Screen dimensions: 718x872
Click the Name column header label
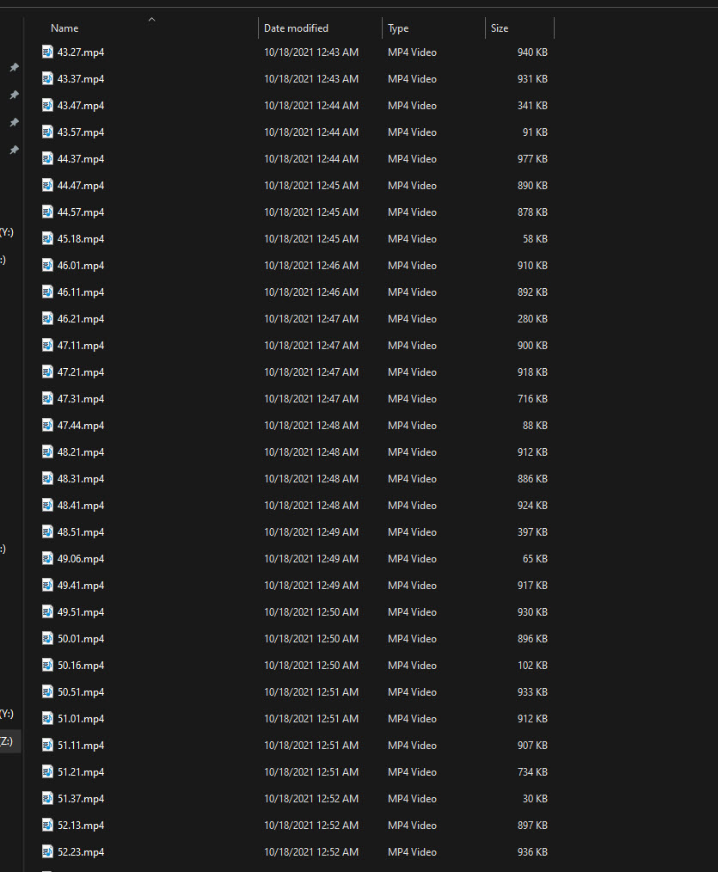(x=64, y=28)
